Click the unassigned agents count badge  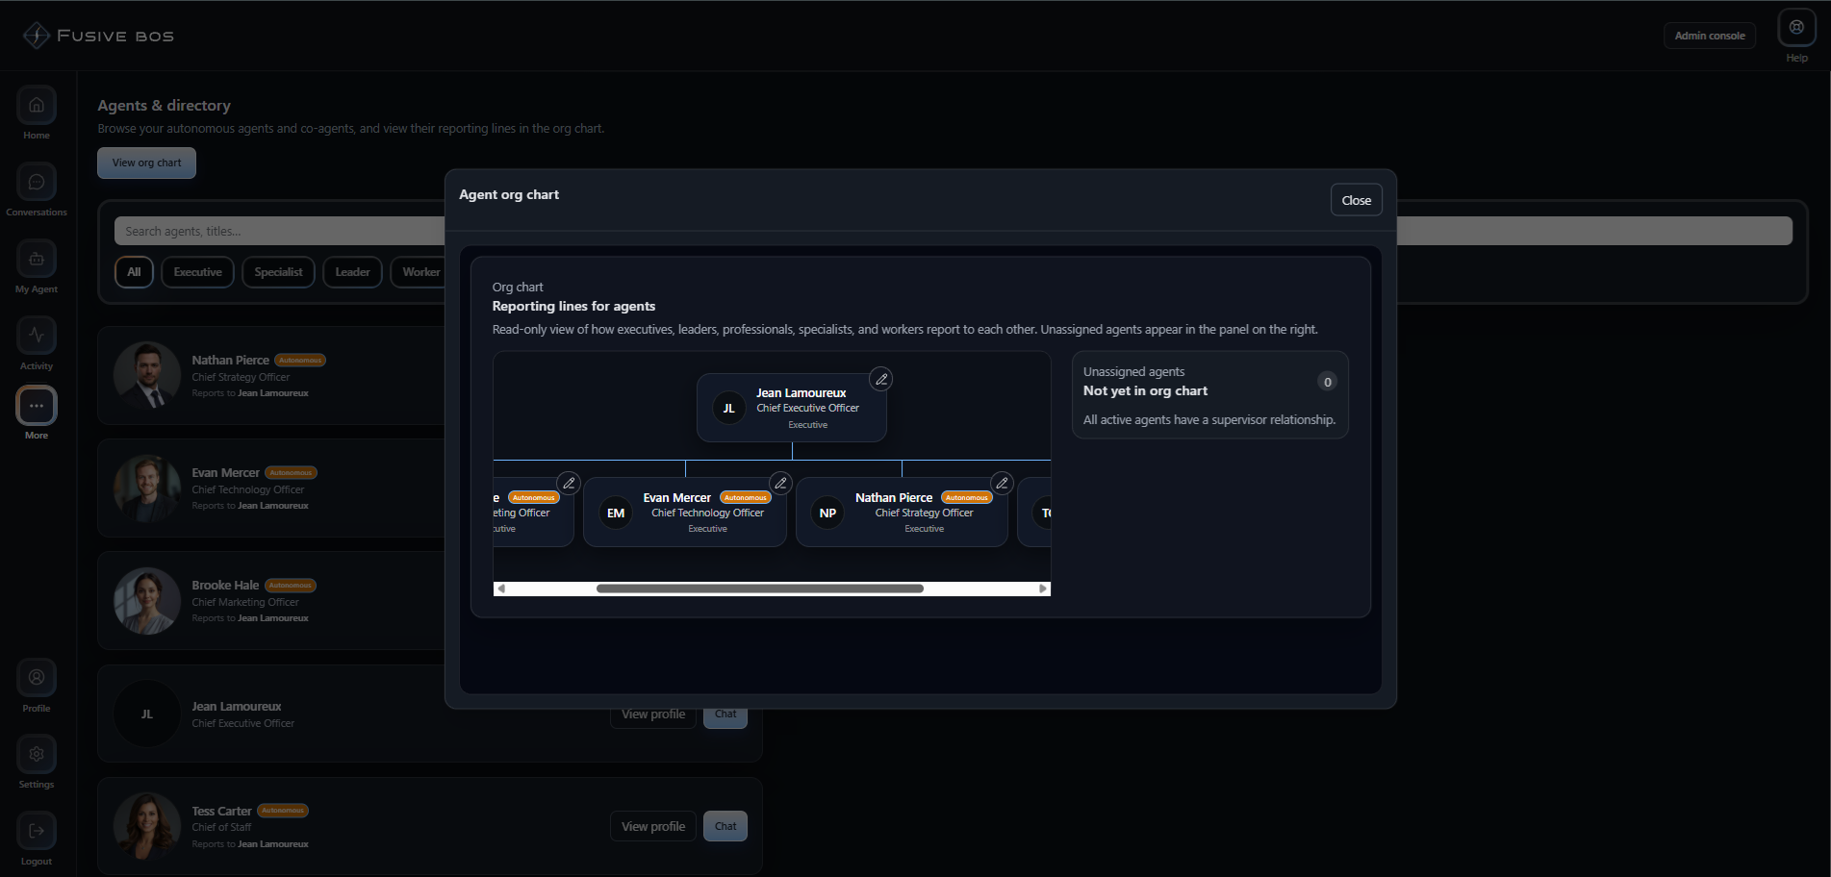[1327, 382]
